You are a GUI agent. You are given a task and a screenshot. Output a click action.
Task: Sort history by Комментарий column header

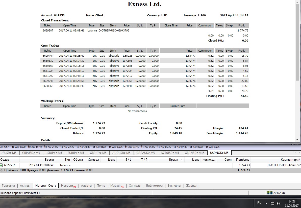tap(276, 160)
